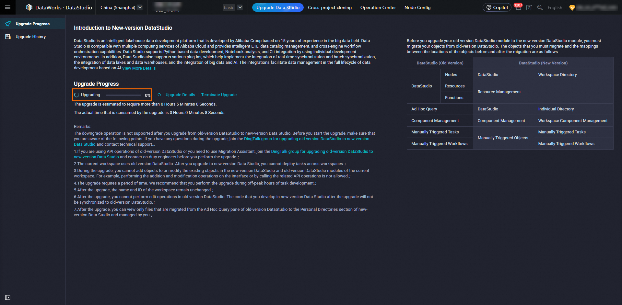The image size is (622, 305).
Task: Open the notification bell with 1207 badge
Action: point(518,7)
